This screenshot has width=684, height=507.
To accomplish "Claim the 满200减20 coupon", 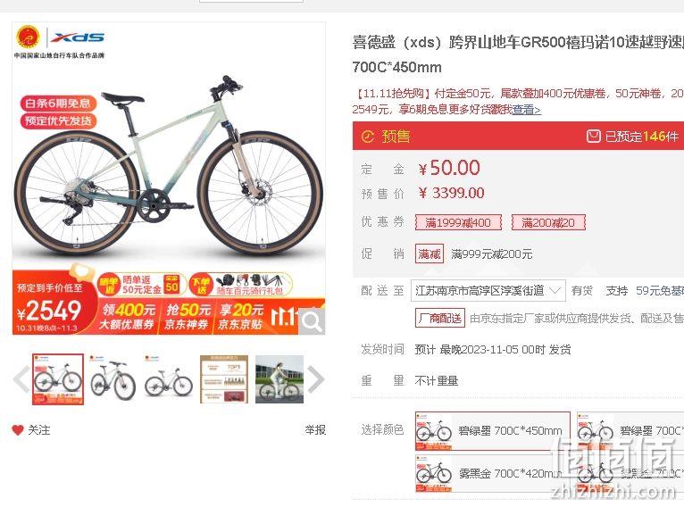I will [x=548, y=223].
